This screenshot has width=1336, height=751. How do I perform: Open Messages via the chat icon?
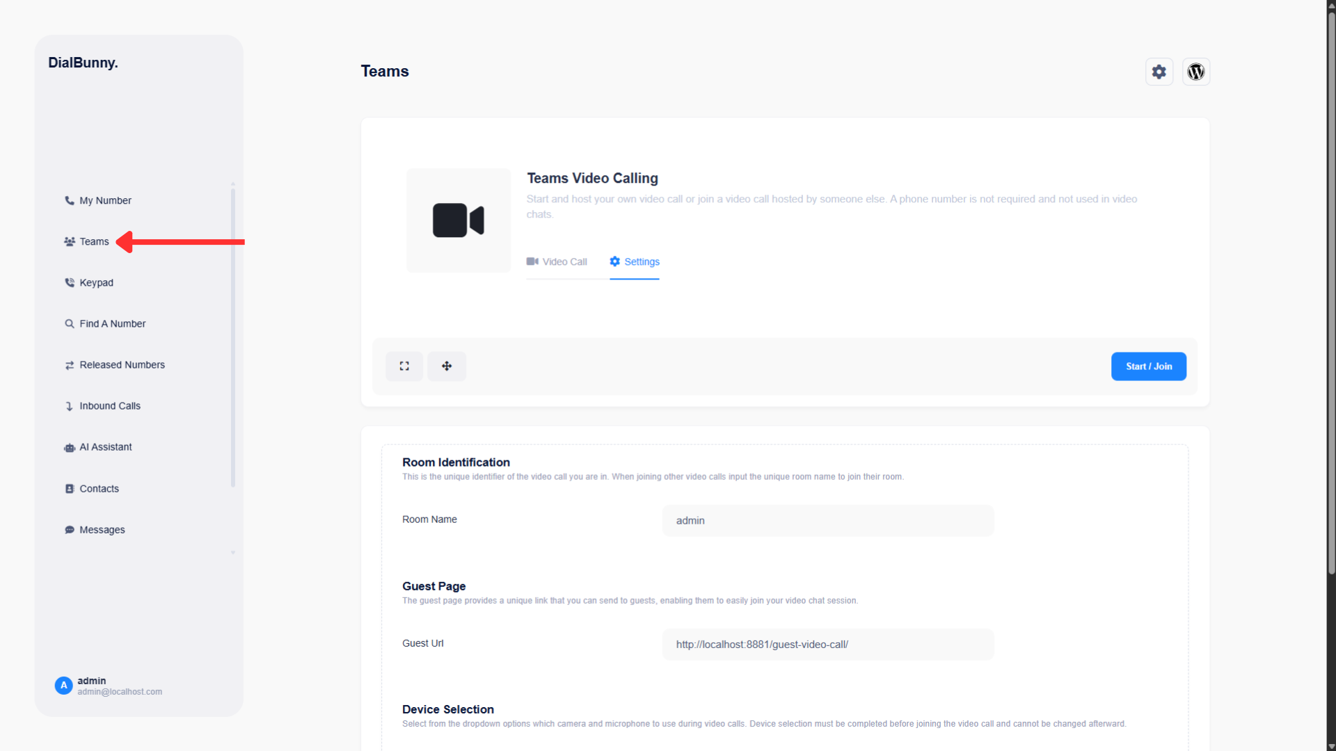pyautogui.click(x=70, y=529)
